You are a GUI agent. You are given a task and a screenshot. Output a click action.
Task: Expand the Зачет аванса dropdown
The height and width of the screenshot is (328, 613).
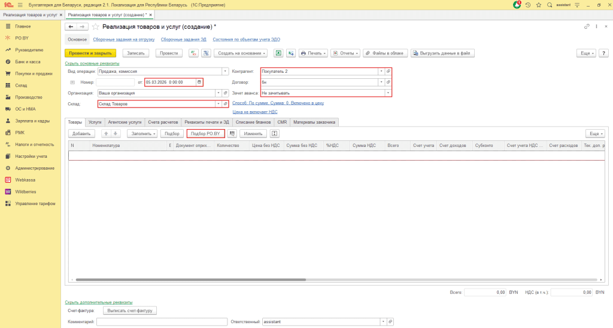point(388,93)
